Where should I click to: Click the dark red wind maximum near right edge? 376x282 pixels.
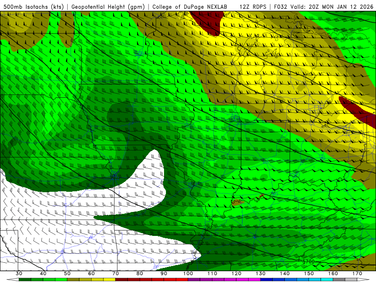tap(359, 111)
